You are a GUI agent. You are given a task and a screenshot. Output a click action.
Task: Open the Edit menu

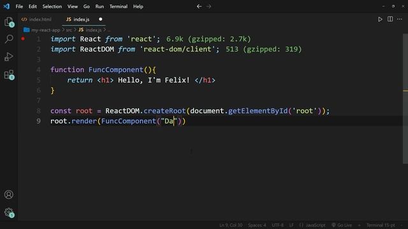tap(33, 6)
